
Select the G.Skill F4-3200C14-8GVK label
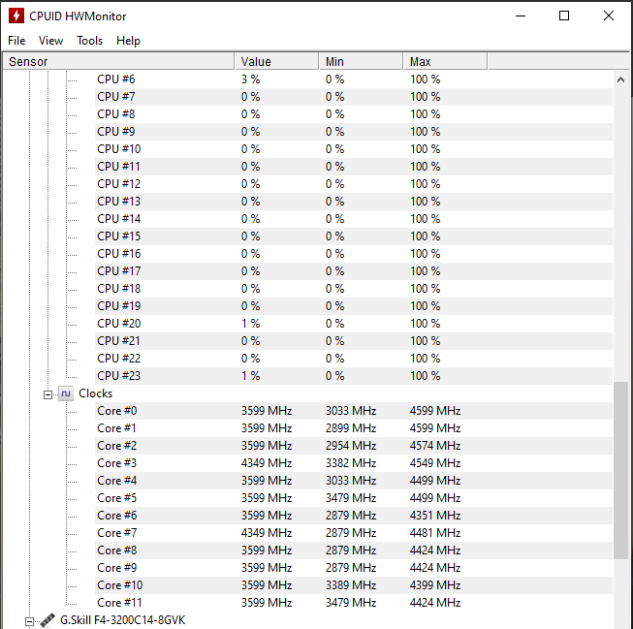123,620
